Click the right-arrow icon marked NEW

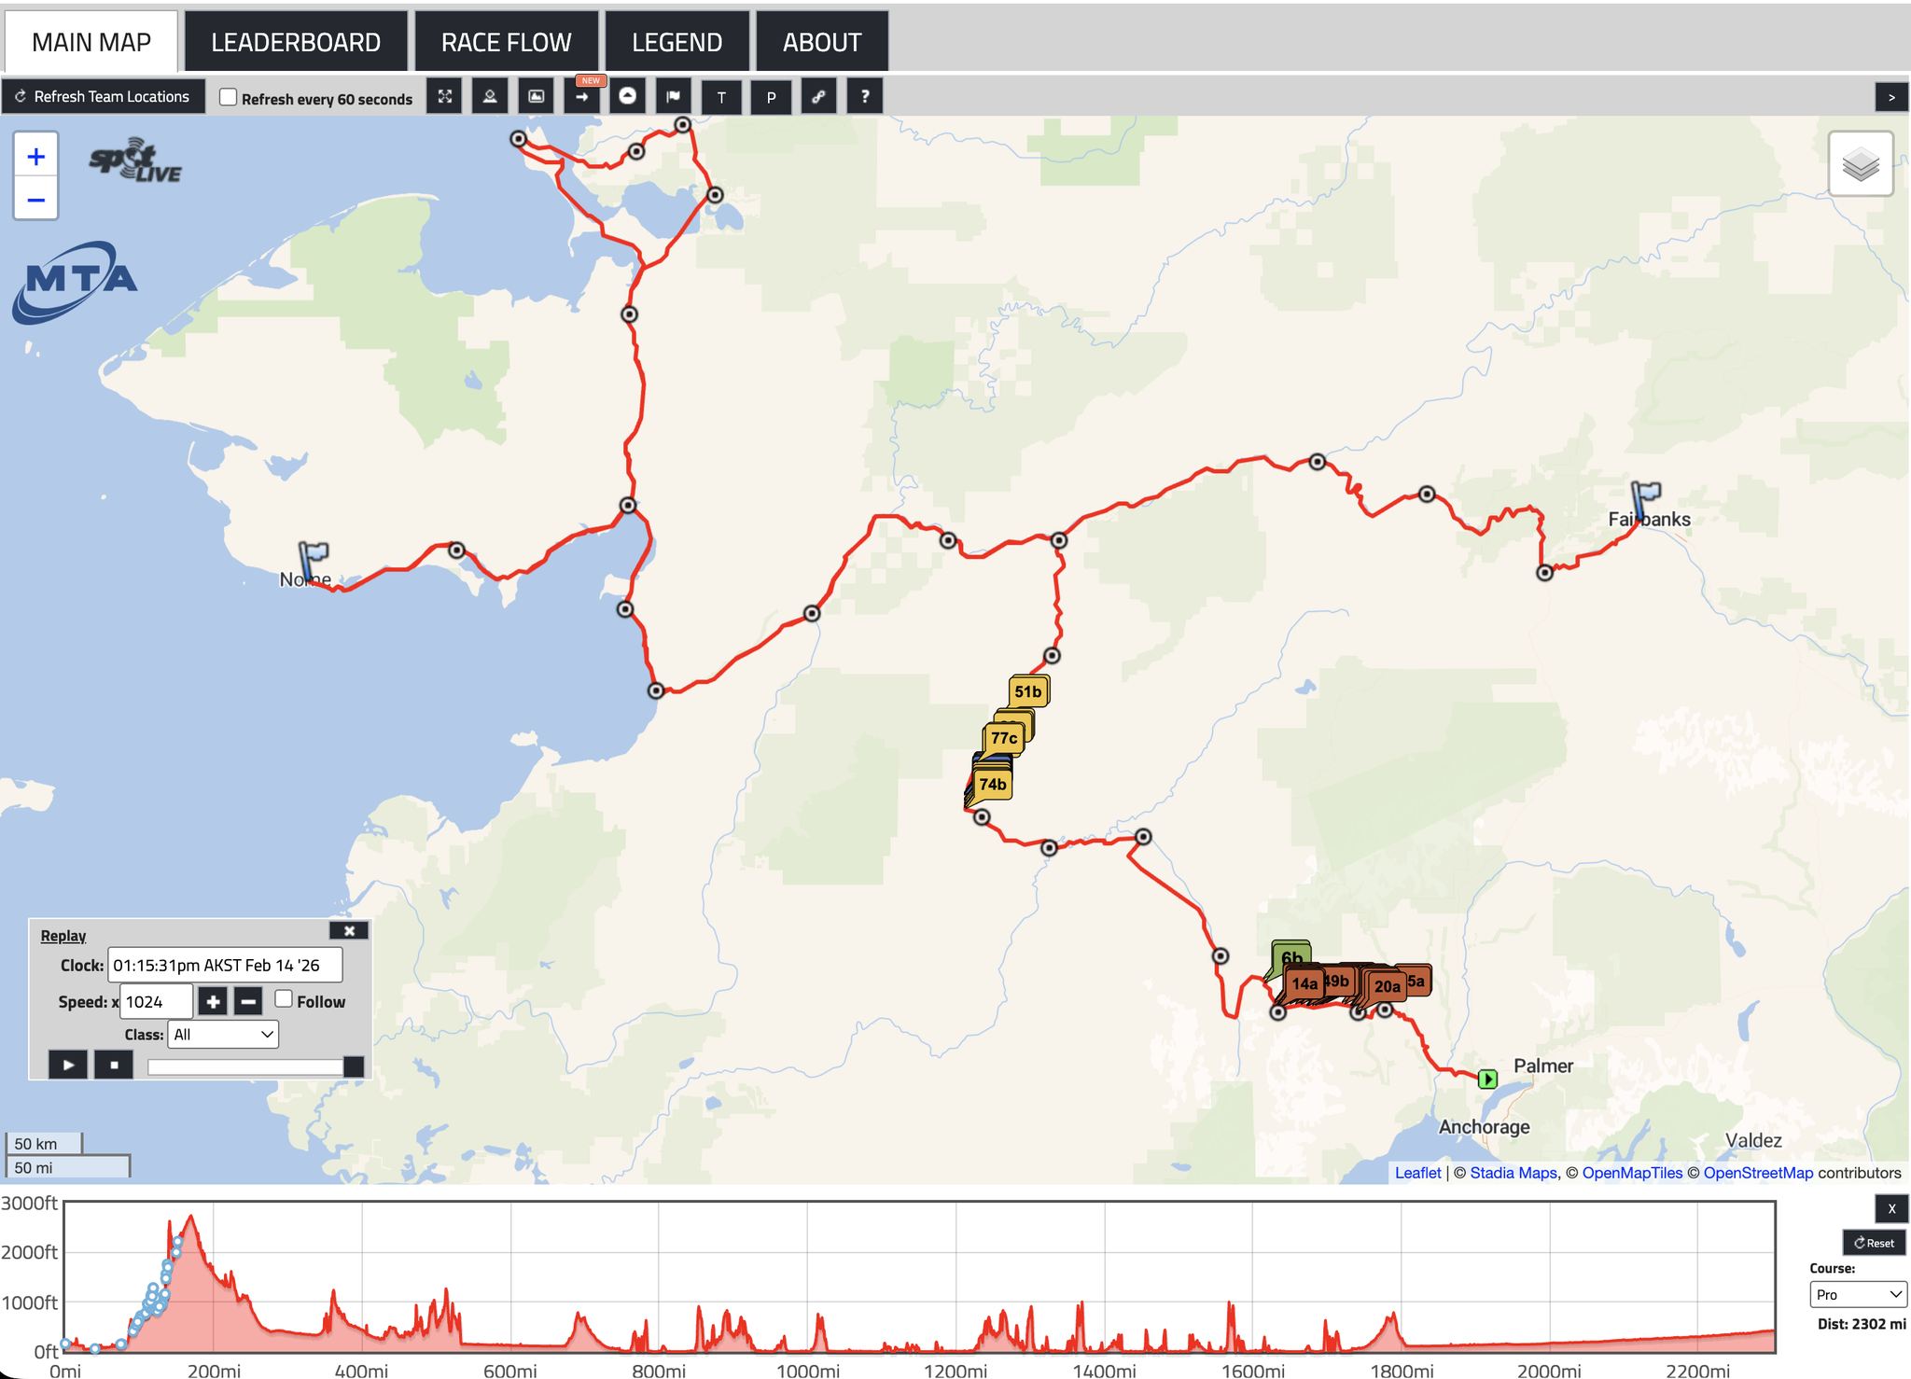(x=582, y=96)
